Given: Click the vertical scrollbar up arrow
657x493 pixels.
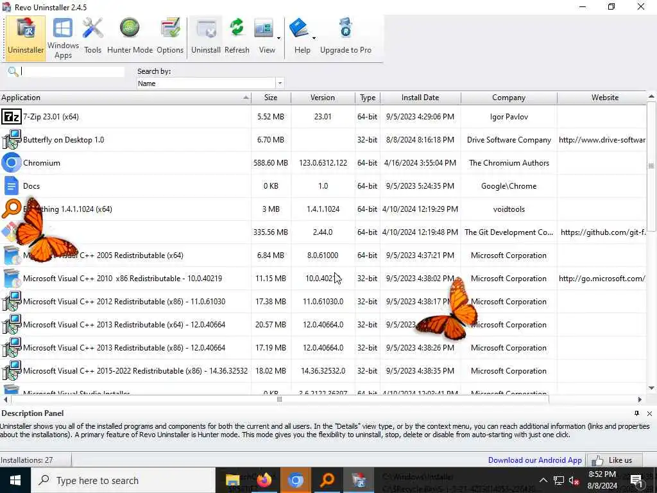Looking at the screenshot, I should [652, 96].
